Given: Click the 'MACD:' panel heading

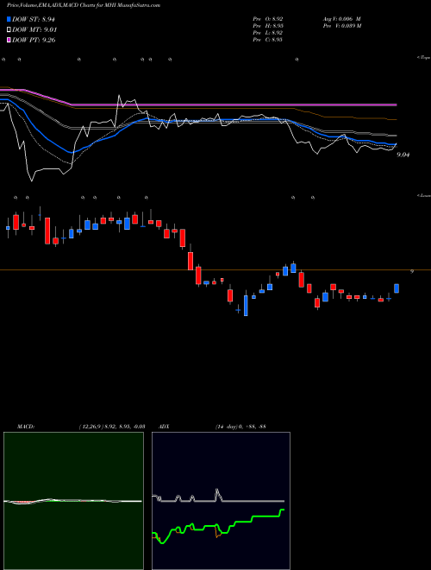Looking at the screenshot, I should point(26,427).
